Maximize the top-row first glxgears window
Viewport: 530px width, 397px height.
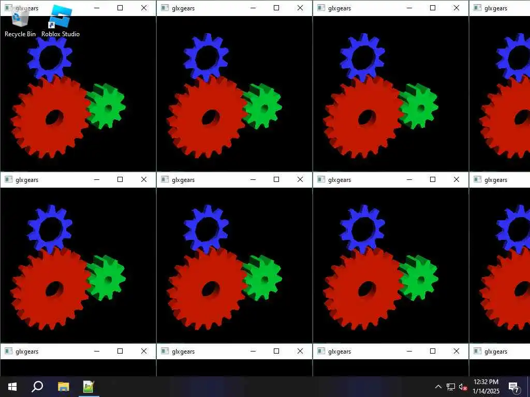click(120, 8)
